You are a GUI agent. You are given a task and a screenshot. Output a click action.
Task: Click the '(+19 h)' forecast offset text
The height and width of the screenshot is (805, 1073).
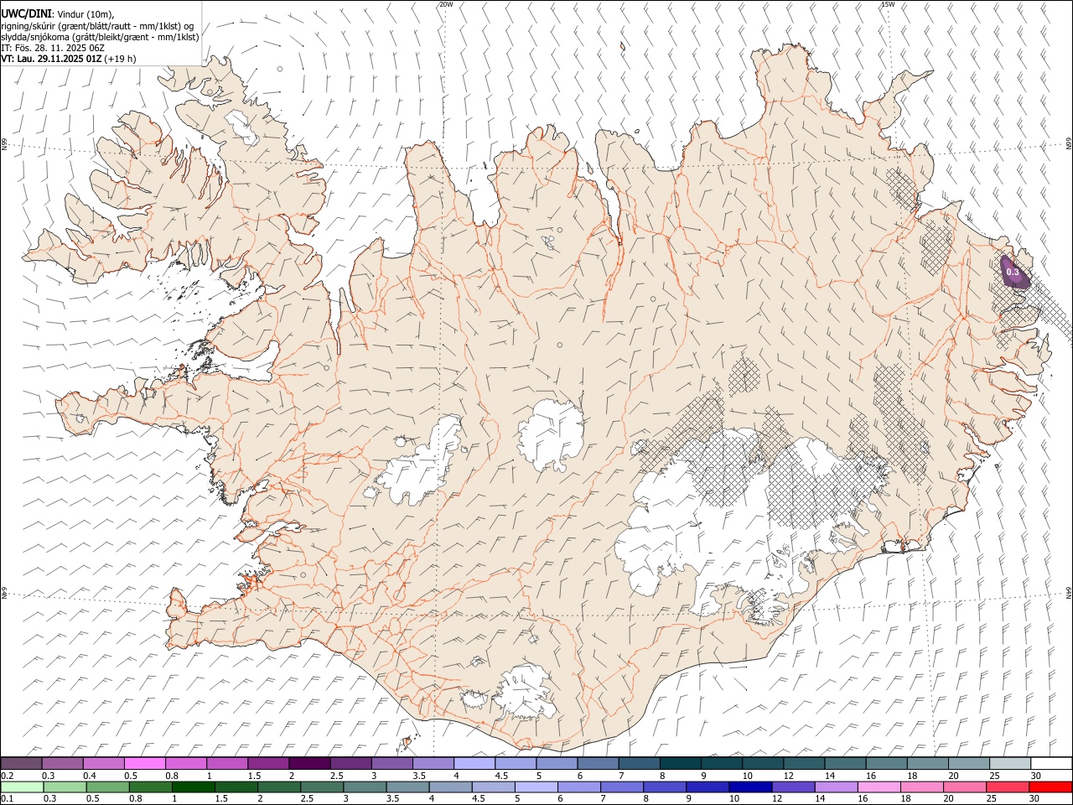point(121,59)
